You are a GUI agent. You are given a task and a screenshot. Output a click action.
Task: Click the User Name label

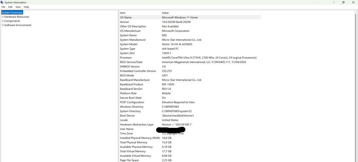pyautogui.click(x=127, y=129)
